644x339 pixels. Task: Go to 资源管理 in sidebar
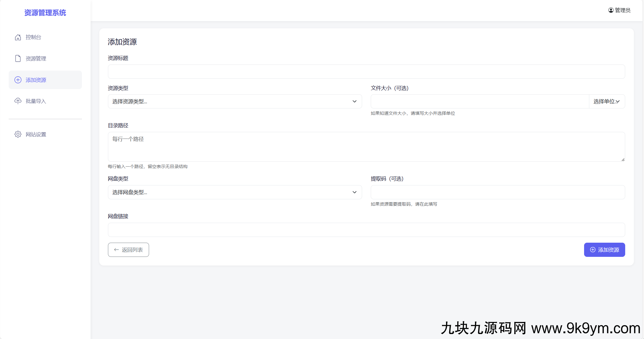[x=36, y=58]
